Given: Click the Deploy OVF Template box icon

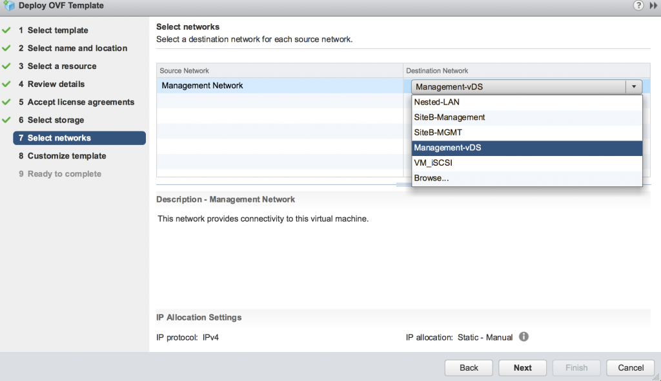Looking at the screenshot, I should (x=8, y=5).
